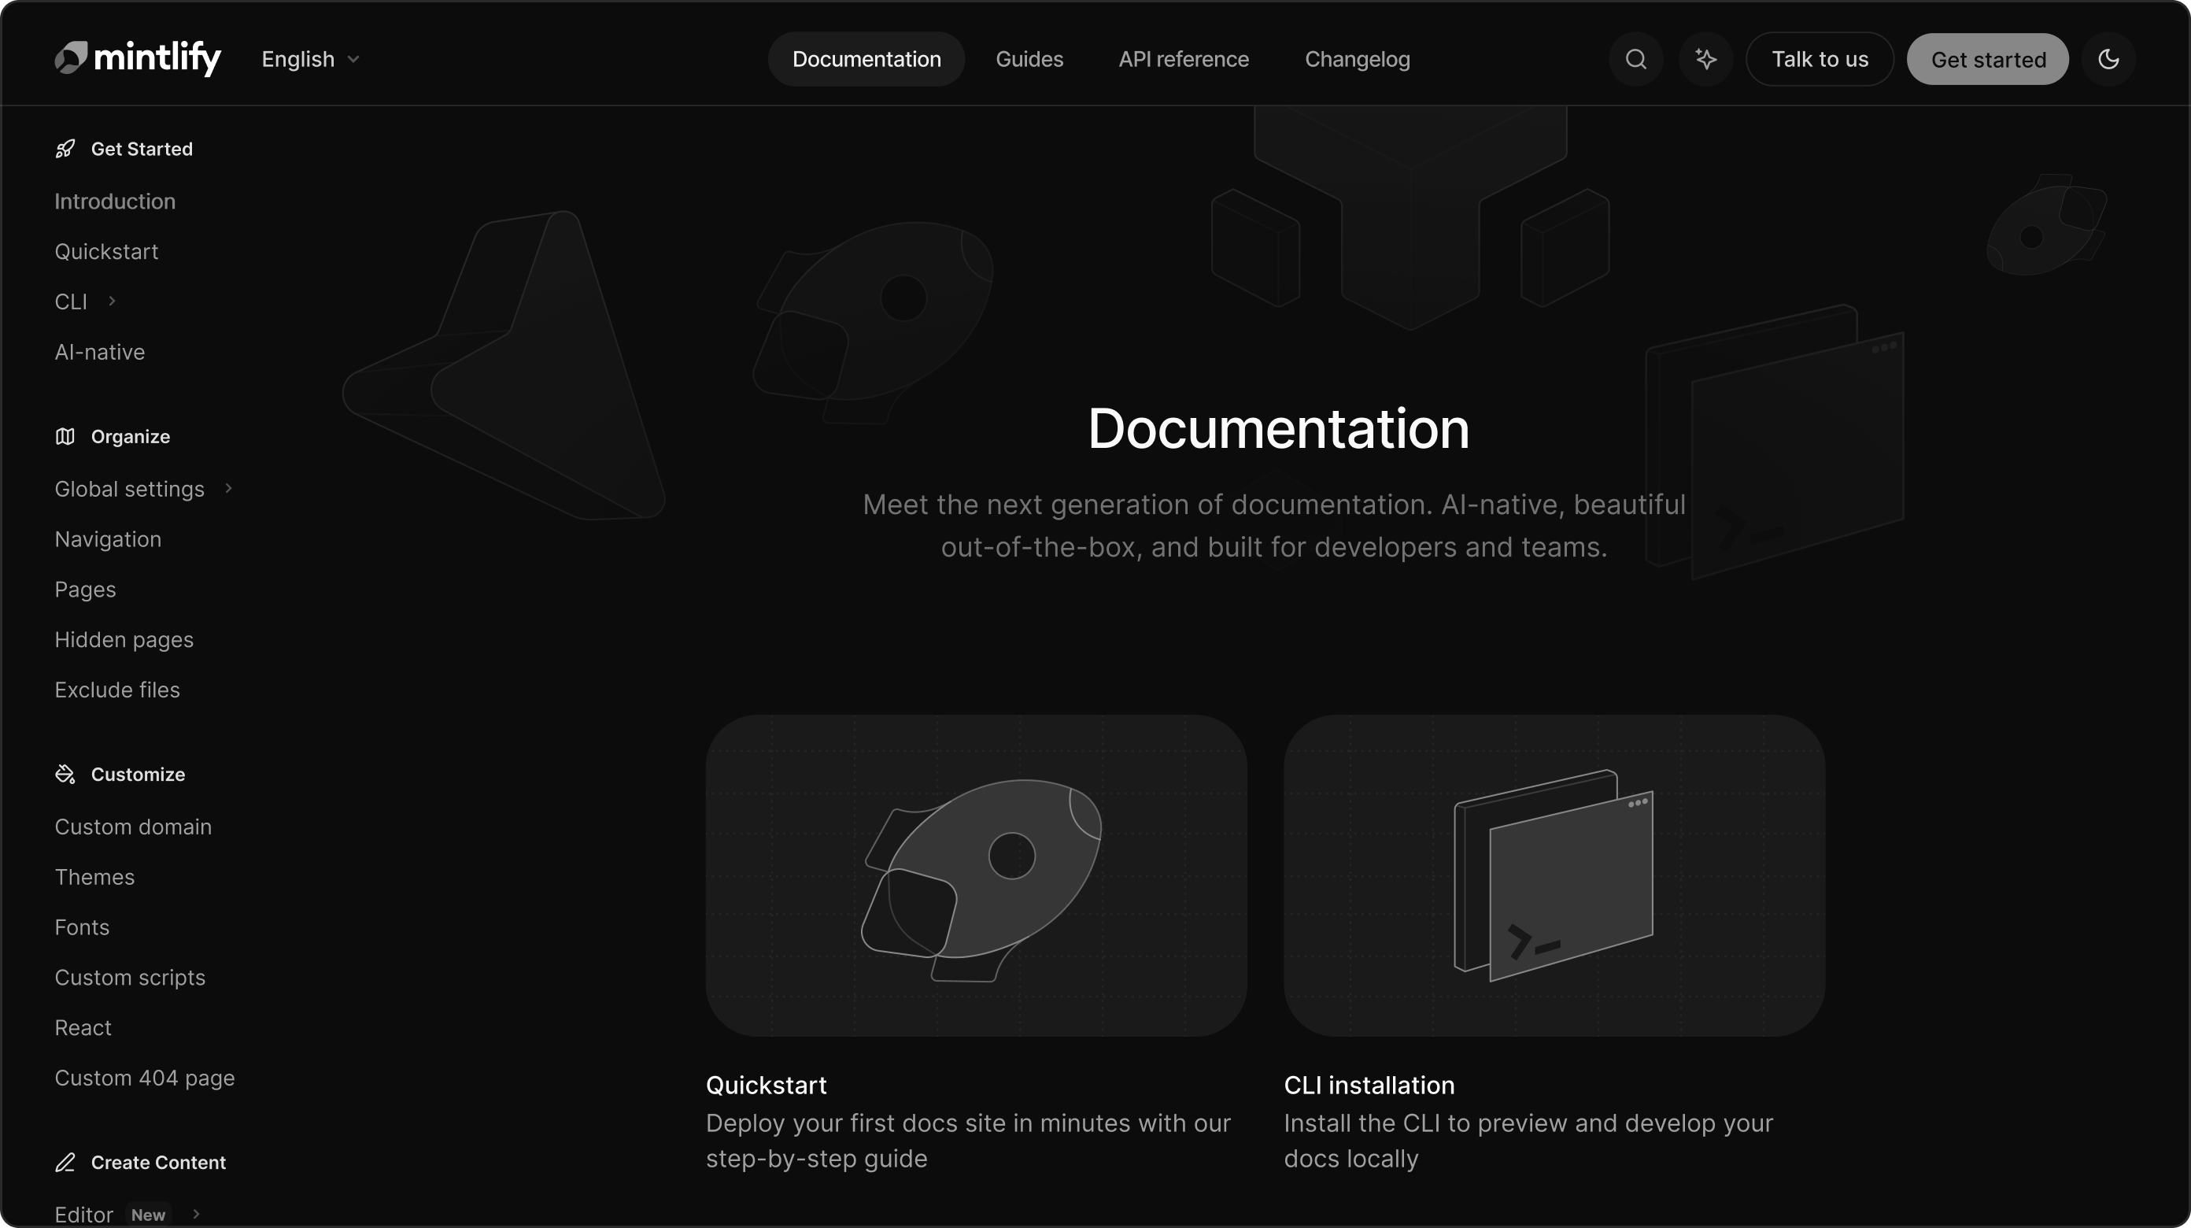The height and width of the screenshot is (1228, 2191).
Task: Open the Hidden pages link
Action: point(124,640)
